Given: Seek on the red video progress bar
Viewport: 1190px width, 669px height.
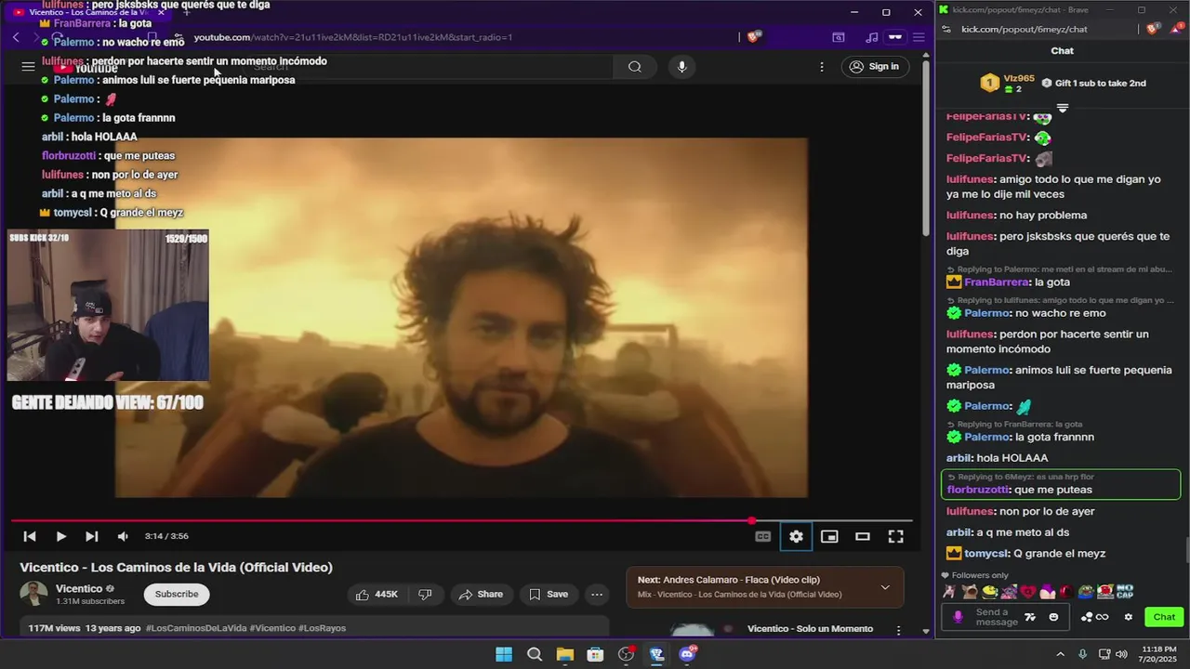Looking at the screenshot, I should [x=462, y=520].
